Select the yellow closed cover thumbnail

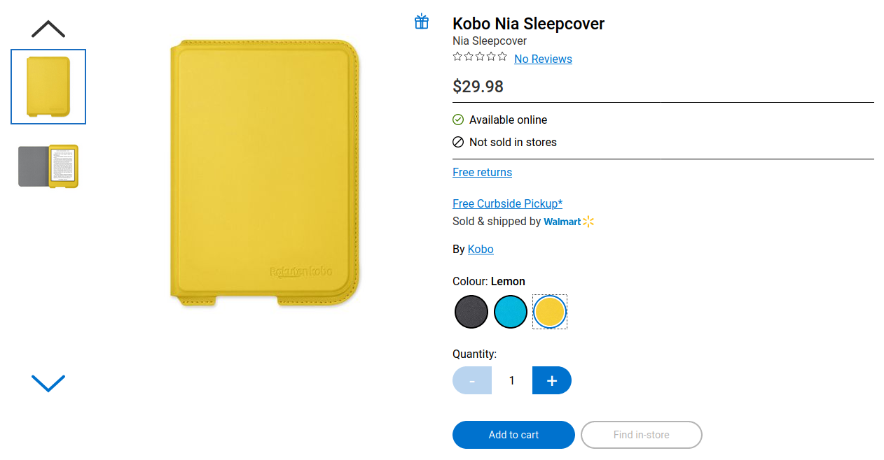tap(48, 87)
